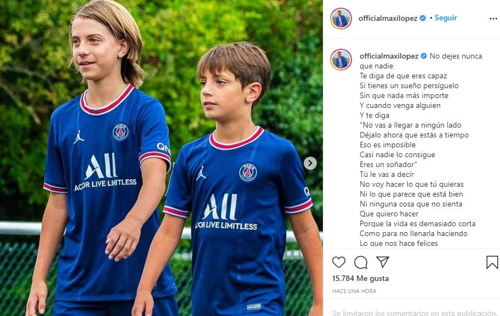Open officialmaxilopez profile from header username
This screenshot has height=316, width=500.
point(388,18)
